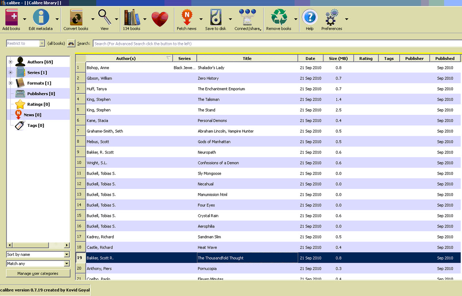Select row header number 10
Viewport: 462px width, 296px height.
click(81, 163)
